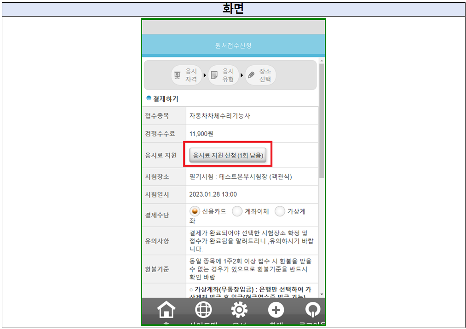Click the 자동차차체수리기능사 value
Screen dimensions: 466x329
point(219,116)
